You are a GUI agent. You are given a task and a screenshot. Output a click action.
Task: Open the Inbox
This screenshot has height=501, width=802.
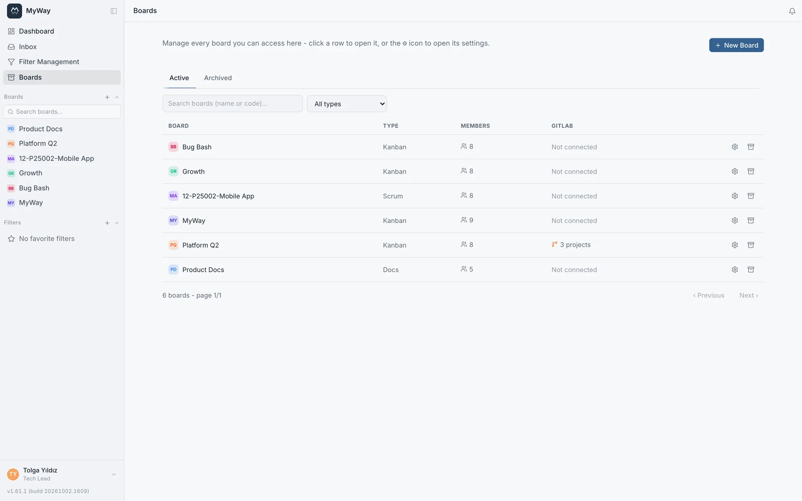click(62, 47)
